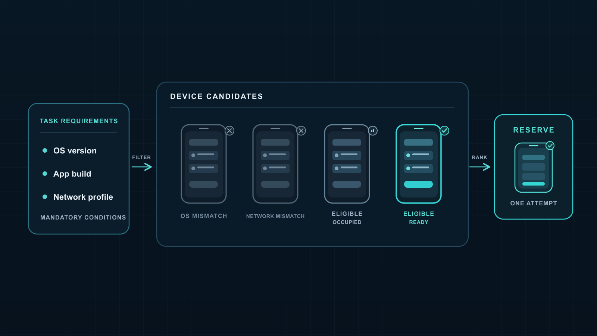
Task: Click the 'RESERVE' heading
Action: coord(534,130)
